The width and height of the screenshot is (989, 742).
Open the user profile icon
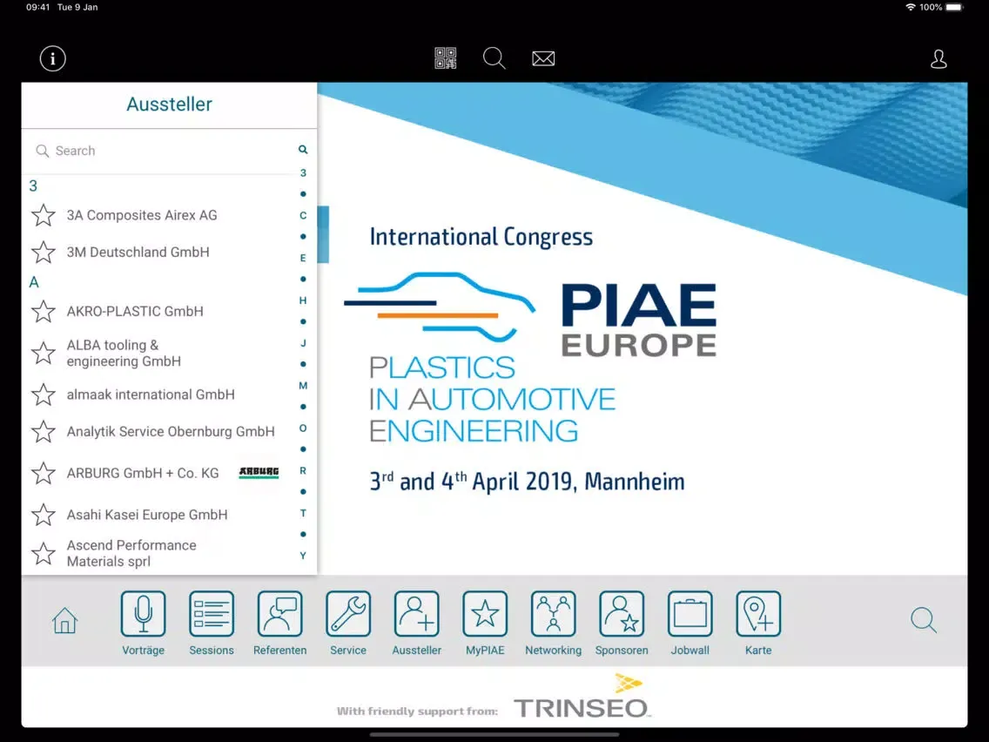coord(939,58)
